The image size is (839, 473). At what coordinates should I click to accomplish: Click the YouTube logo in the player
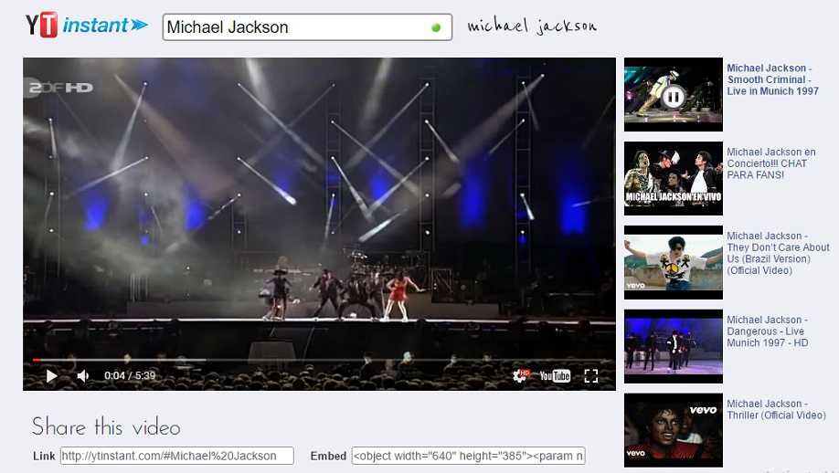555,375
